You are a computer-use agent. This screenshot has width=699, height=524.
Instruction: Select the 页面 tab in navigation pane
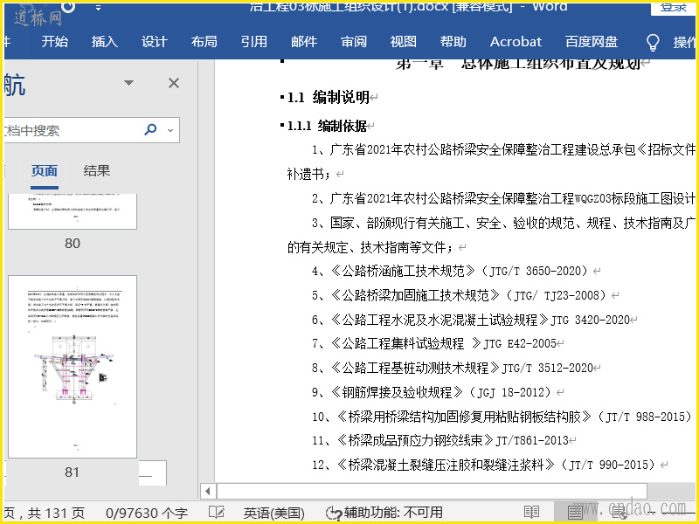tap(45, 171)
